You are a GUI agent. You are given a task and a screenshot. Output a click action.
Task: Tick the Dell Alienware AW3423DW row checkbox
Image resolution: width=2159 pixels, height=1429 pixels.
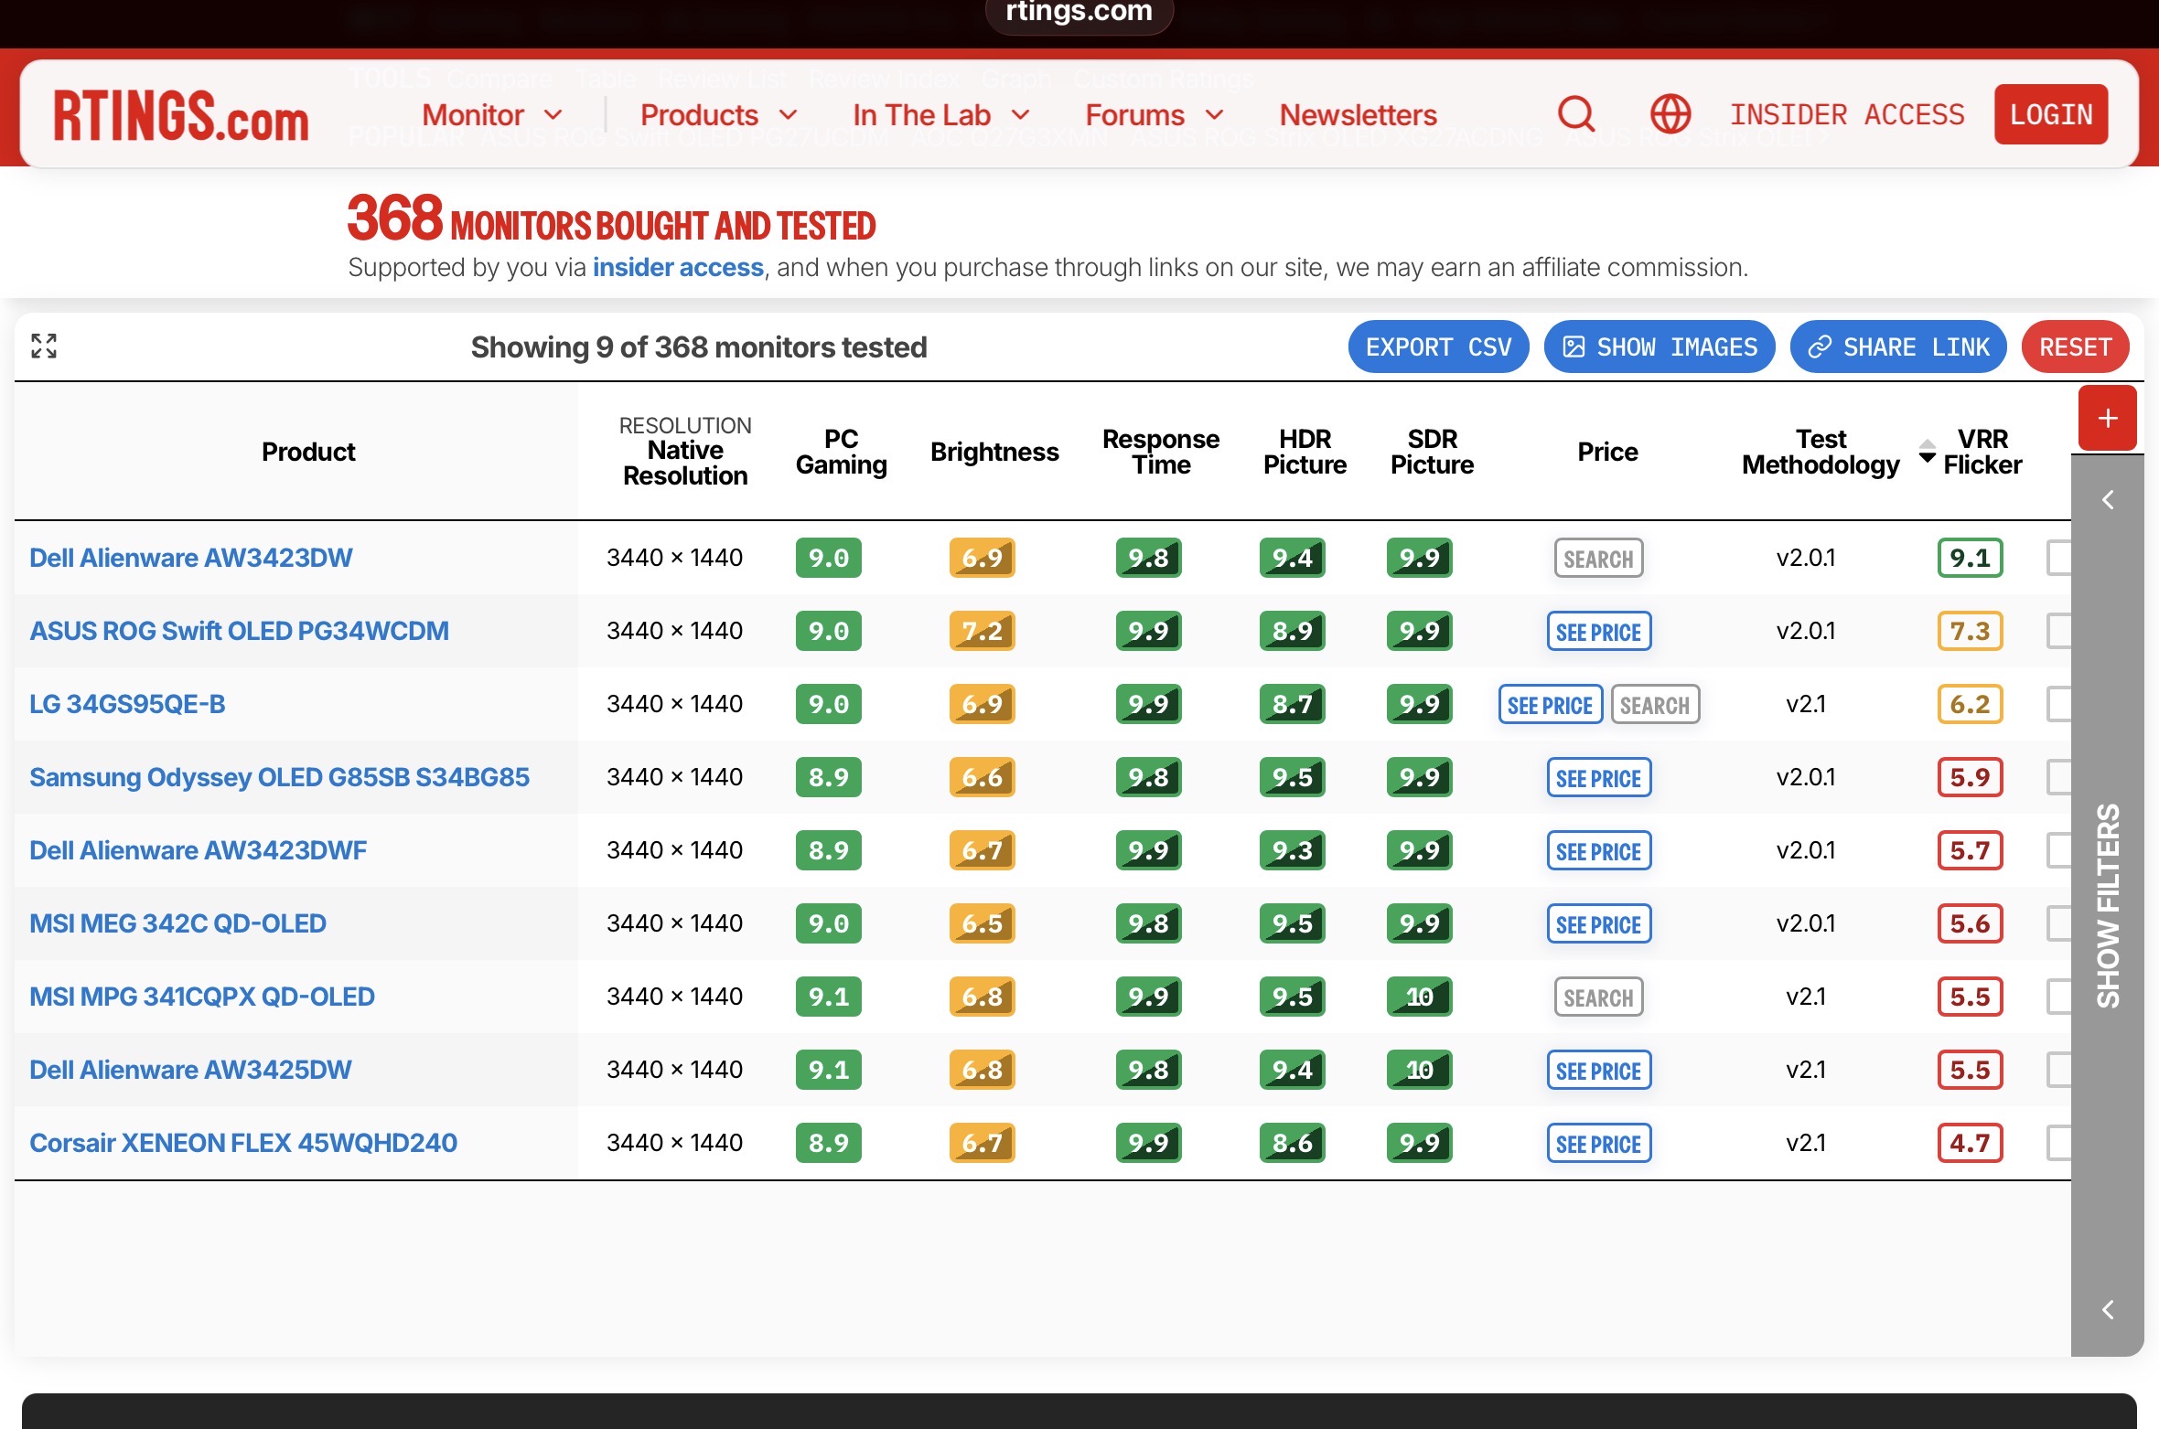coord(2059,558)
